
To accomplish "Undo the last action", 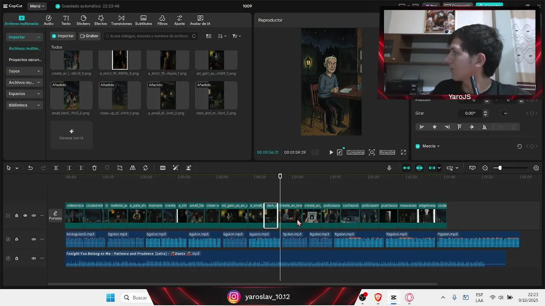I will (x=30, y=168).
